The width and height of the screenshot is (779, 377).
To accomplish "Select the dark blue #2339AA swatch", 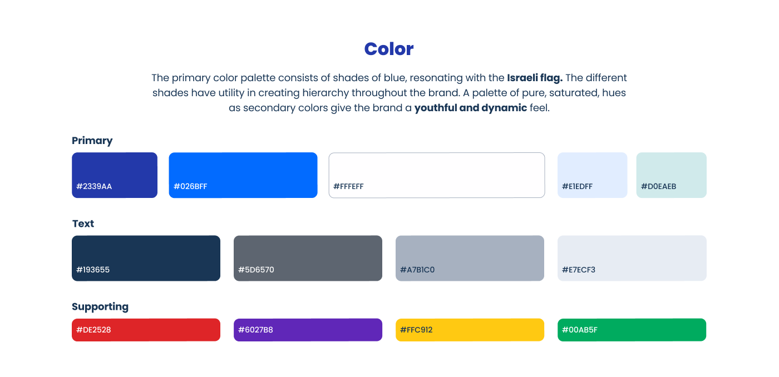I will tap(115, 175).
